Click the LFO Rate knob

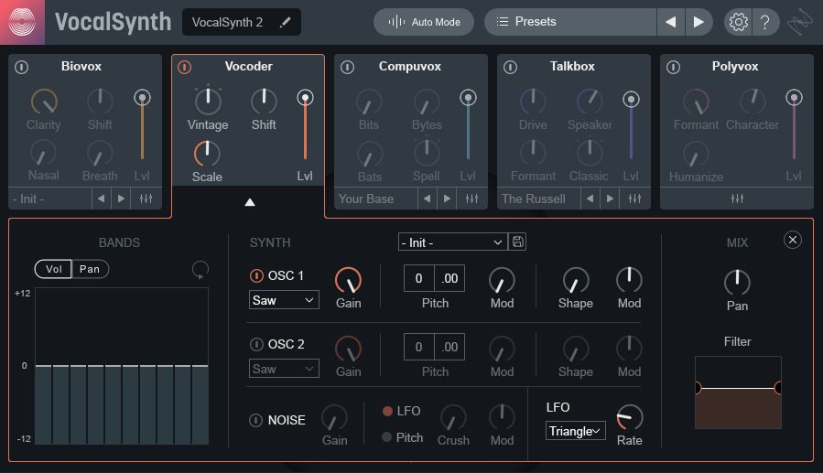pos(629,418)
